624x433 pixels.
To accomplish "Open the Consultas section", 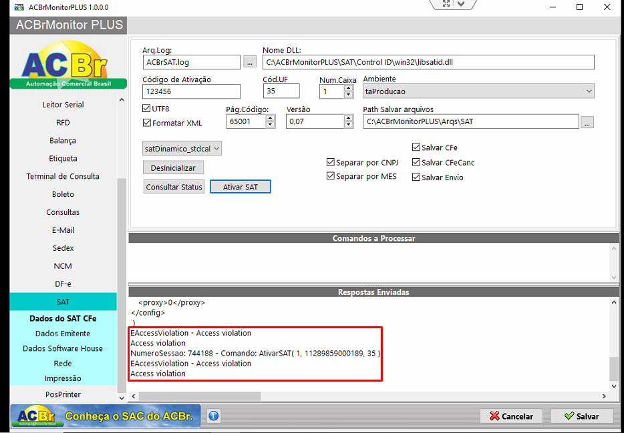I will pos(63,211).
